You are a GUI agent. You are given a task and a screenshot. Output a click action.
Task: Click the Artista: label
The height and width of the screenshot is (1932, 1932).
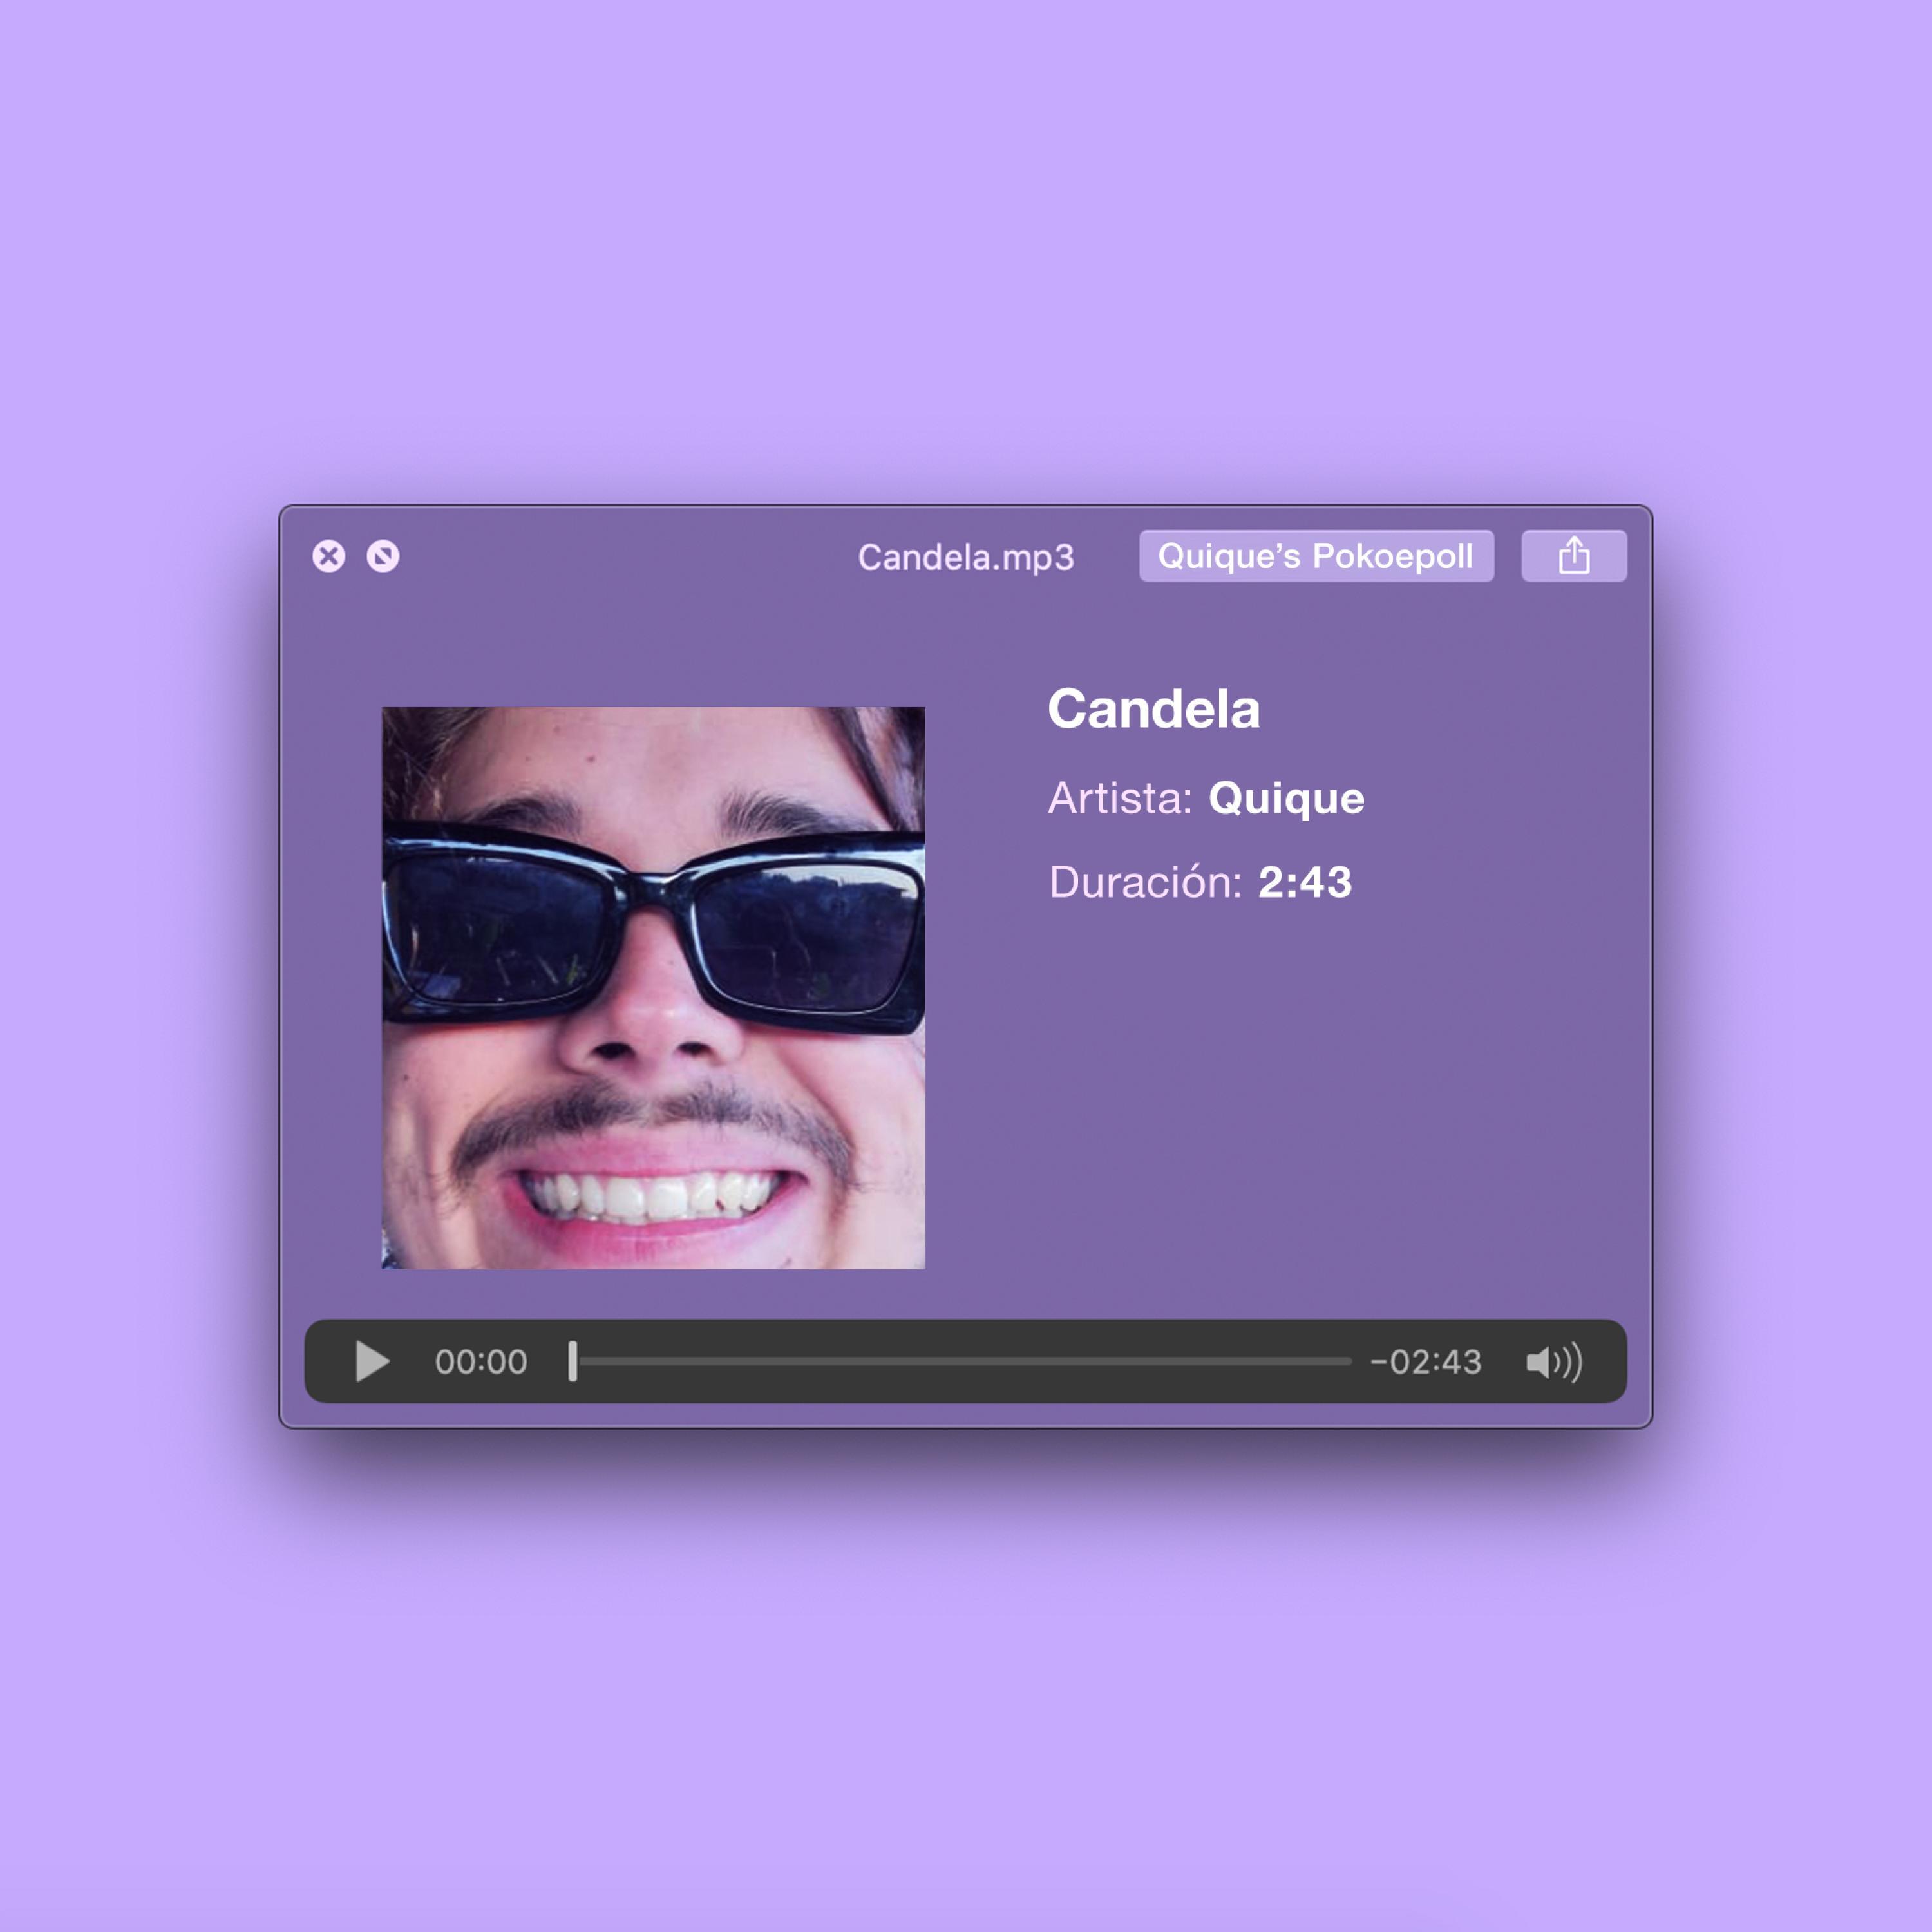coord(1120,798)
